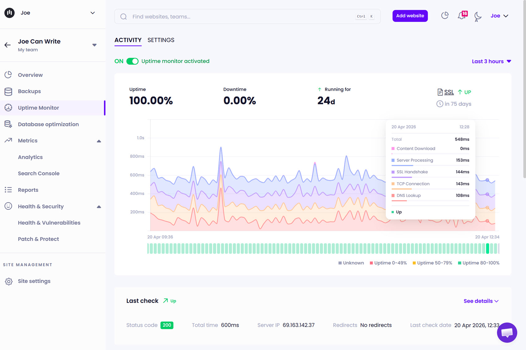Click the Reports list icon
This screenshot has width=526, height=350.
click(x=8, y=190)
